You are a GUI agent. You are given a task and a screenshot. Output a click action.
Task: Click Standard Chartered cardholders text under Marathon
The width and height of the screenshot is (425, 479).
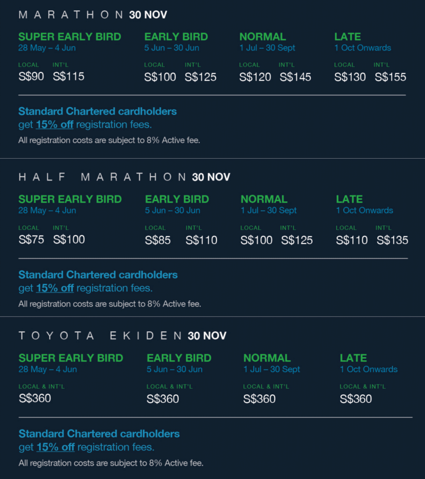pos(97,111)
